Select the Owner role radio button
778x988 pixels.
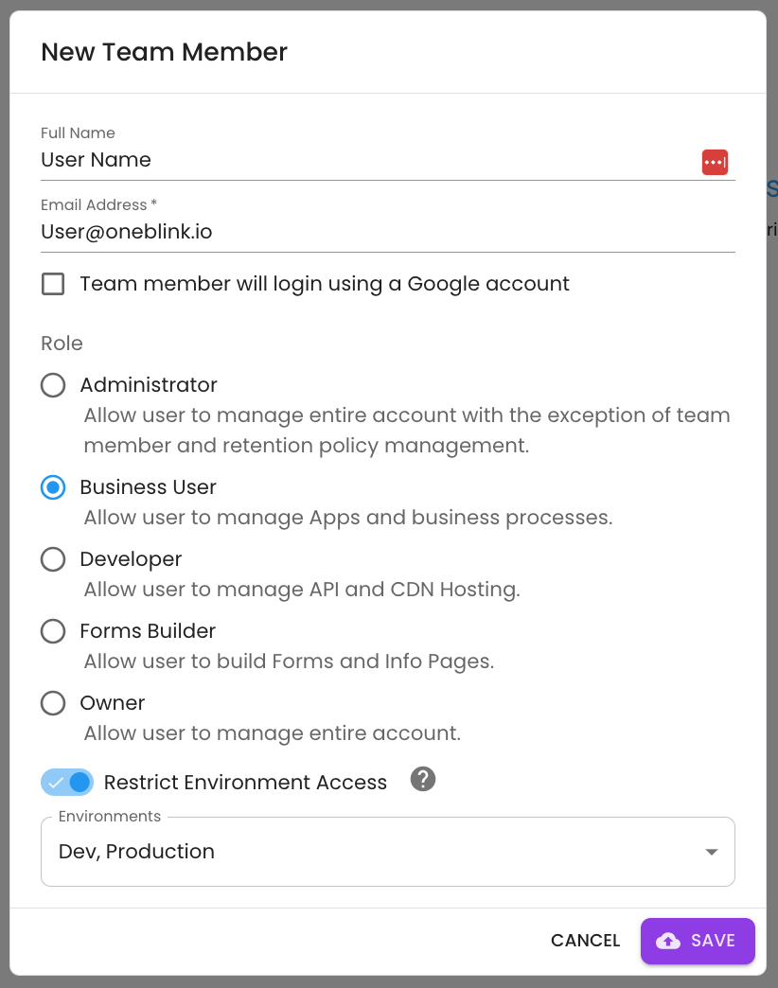(53, 702)
